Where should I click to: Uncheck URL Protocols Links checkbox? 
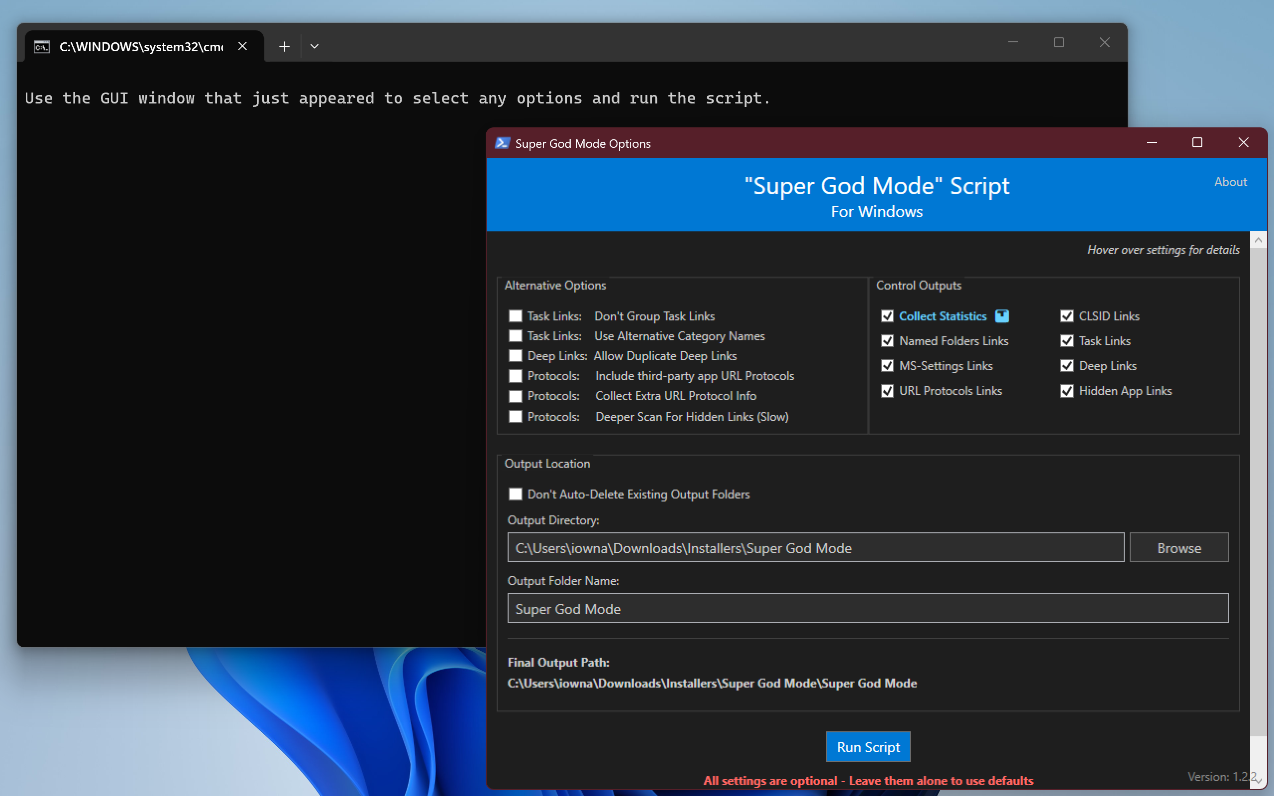click(x=887, y=391)
